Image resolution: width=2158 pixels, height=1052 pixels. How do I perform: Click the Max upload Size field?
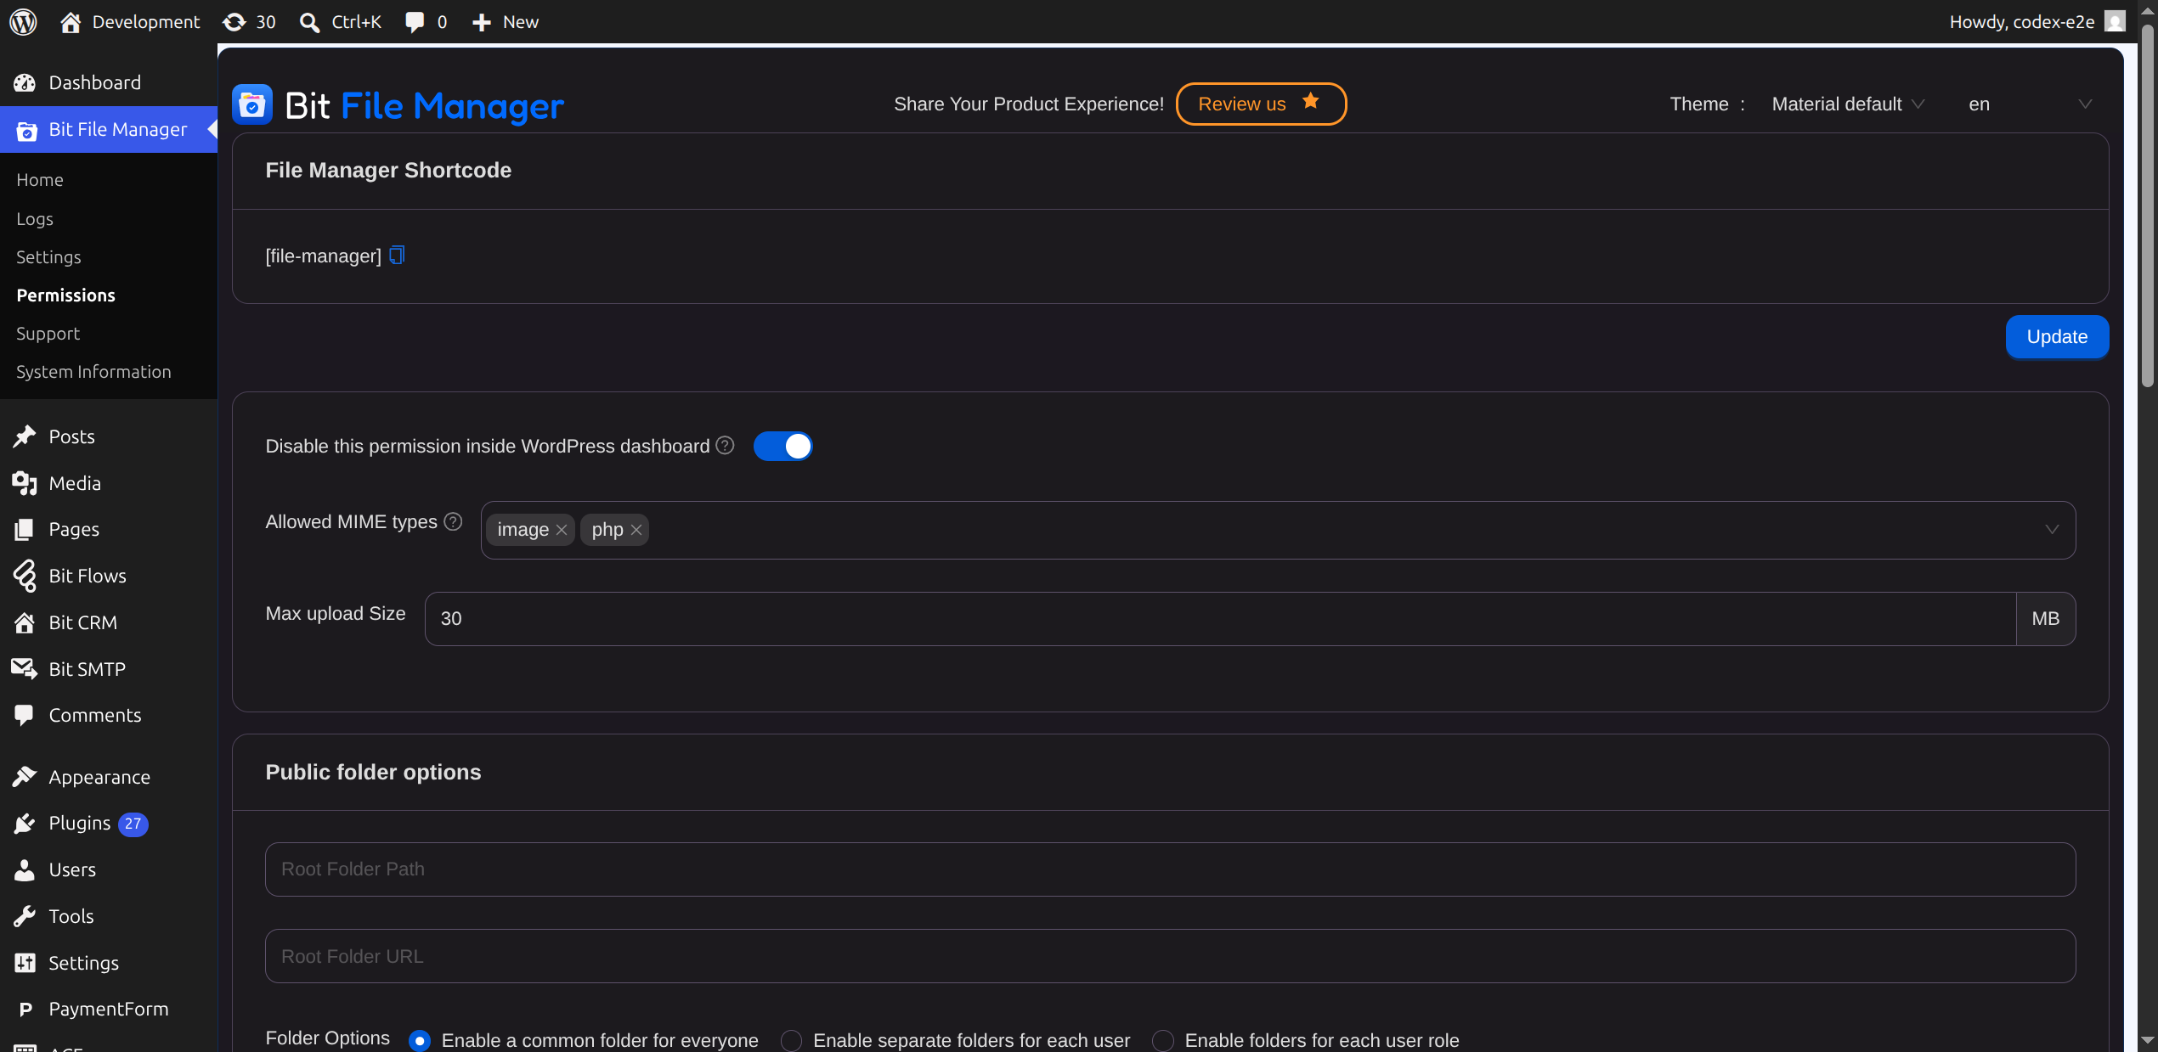pyautogui.click(x=1220, y=618)
